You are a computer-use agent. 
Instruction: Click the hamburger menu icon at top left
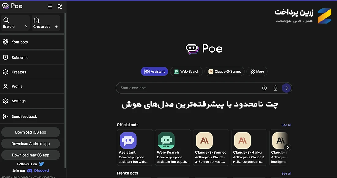point(50,6)
